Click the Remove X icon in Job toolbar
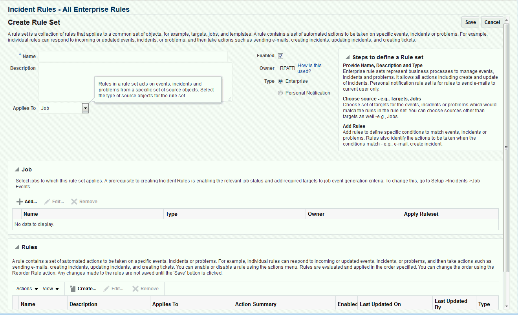The height and width of the screenshot is (315, 518). click(x=74, y=202)
